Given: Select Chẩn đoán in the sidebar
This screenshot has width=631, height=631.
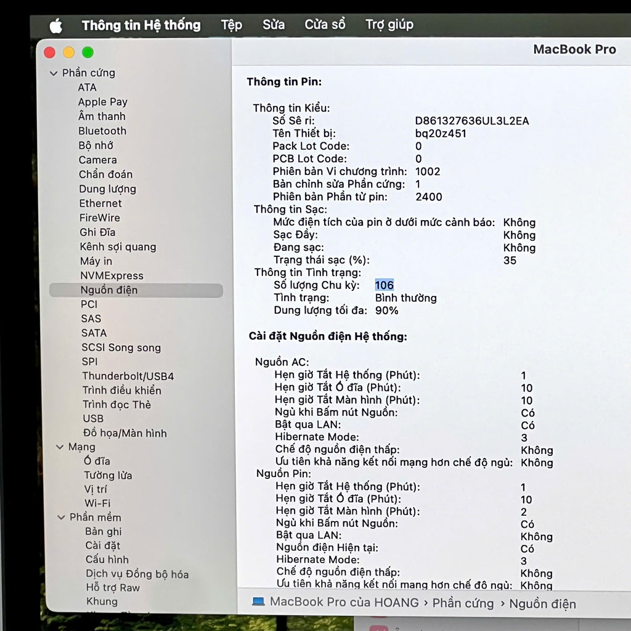Looking at the screenshot, I should (x=106, y=174).
